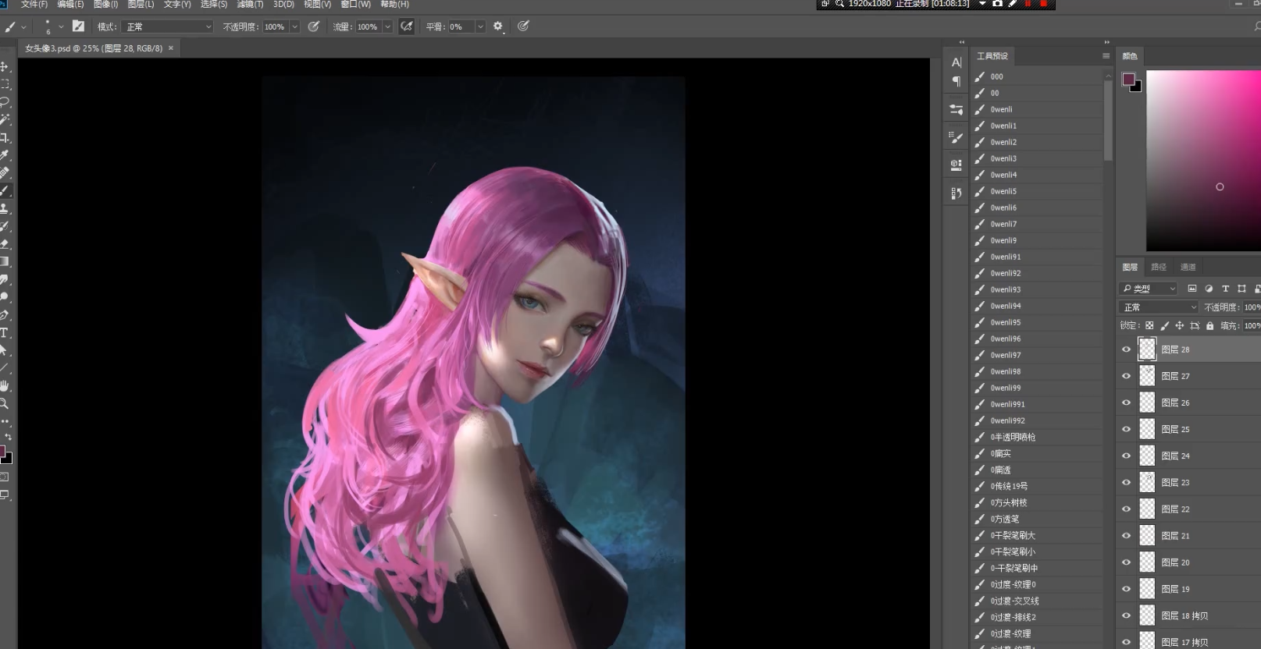Click the 图层 25 layer thumbnail

click(1147, 429)
